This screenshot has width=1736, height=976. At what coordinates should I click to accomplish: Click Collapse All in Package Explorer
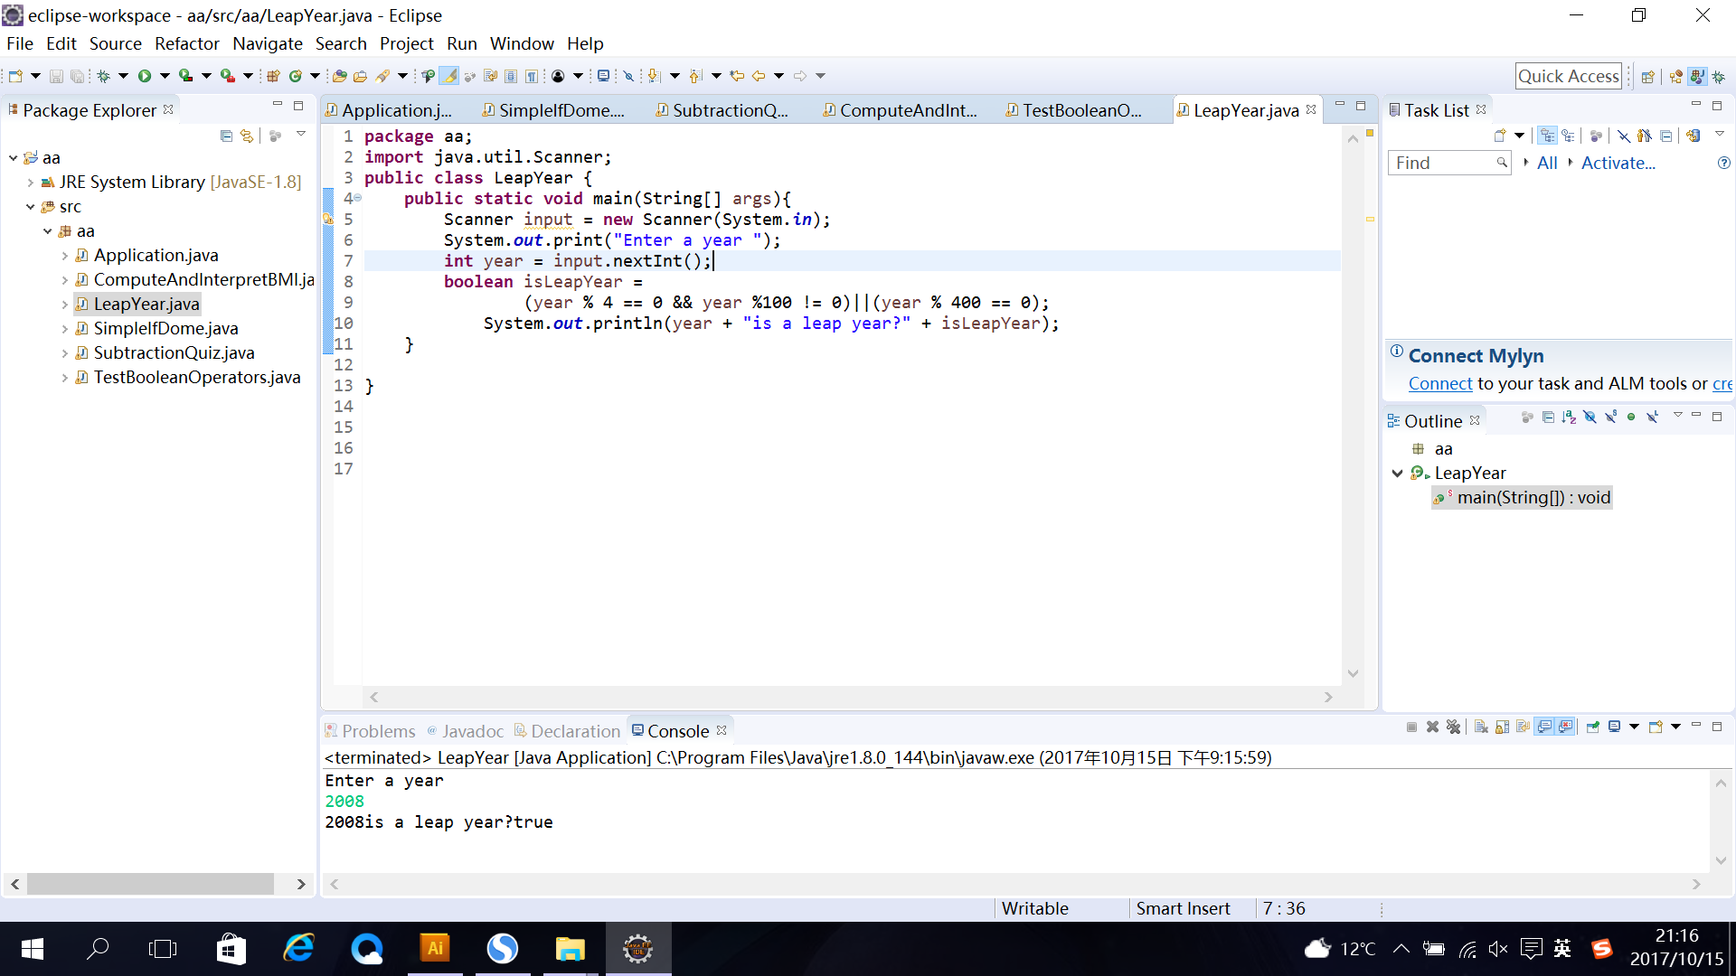(226, 136)
